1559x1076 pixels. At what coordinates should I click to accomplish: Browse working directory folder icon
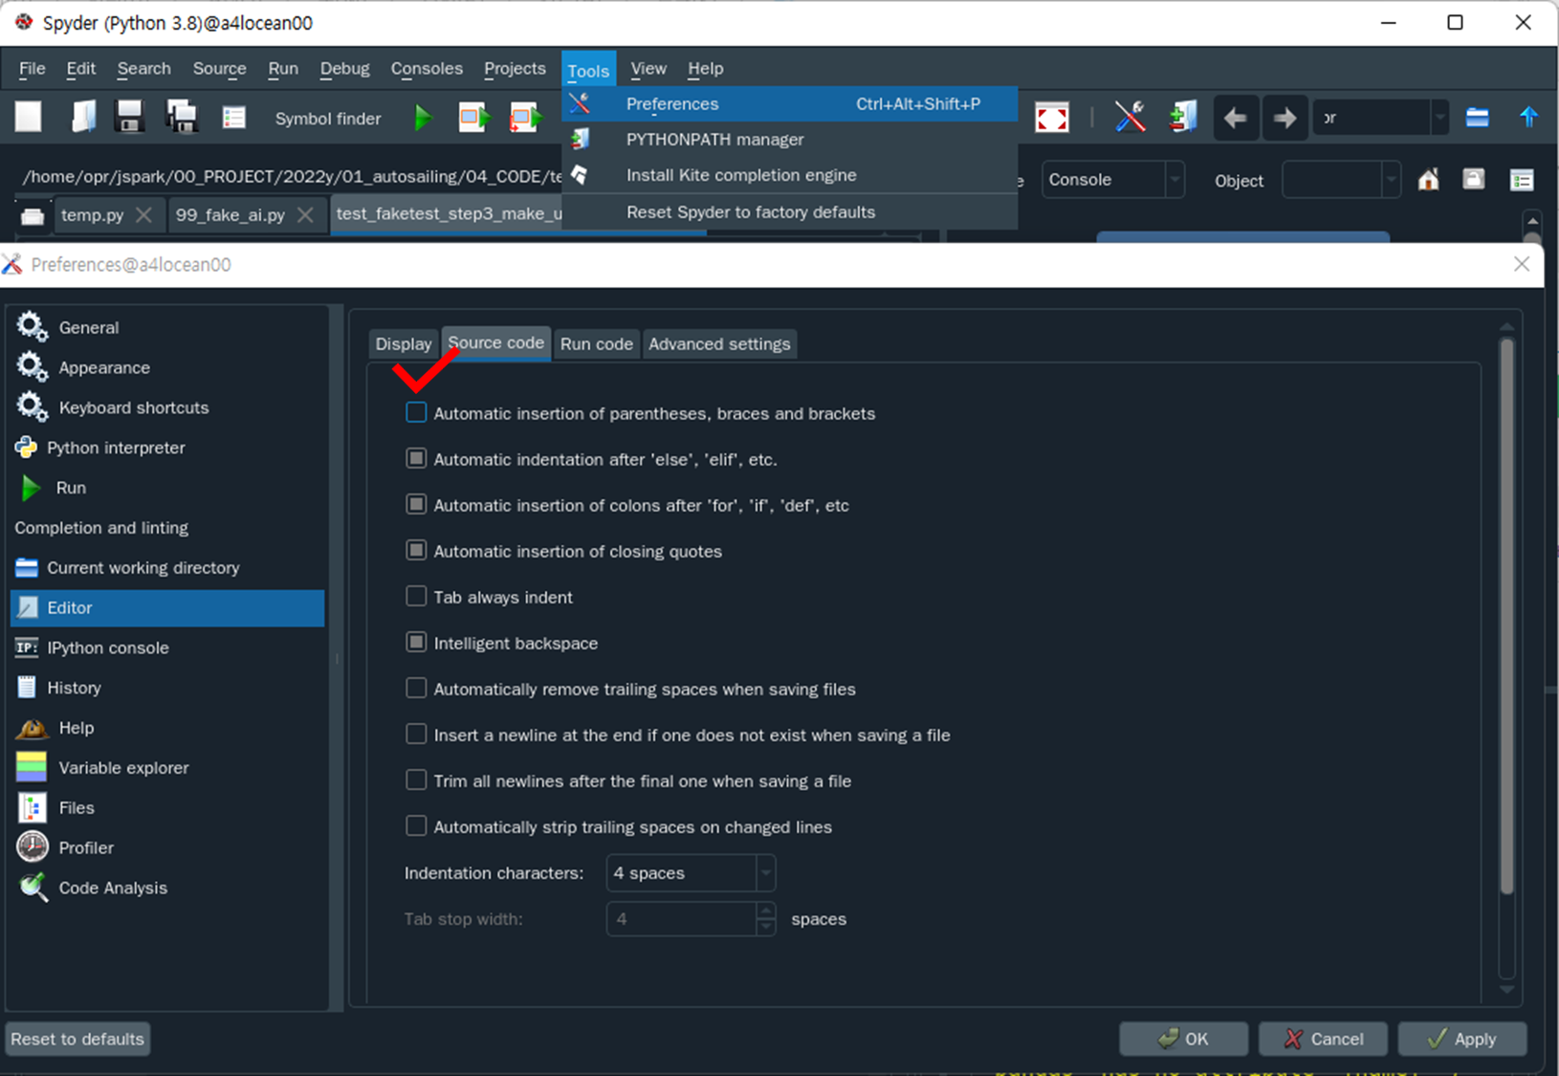1478,118
